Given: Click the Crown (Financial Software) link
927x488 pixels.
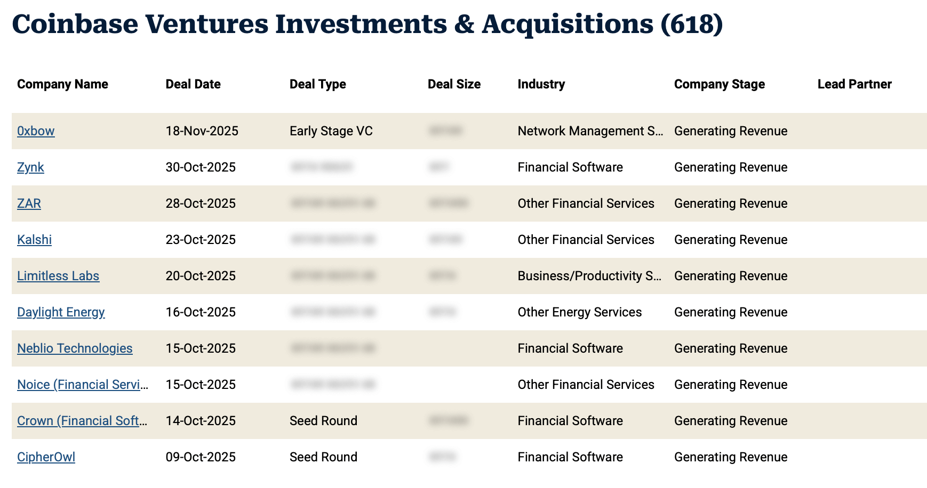Looking at the screenshot, I should pyautogui.click(x=82, y=421).
